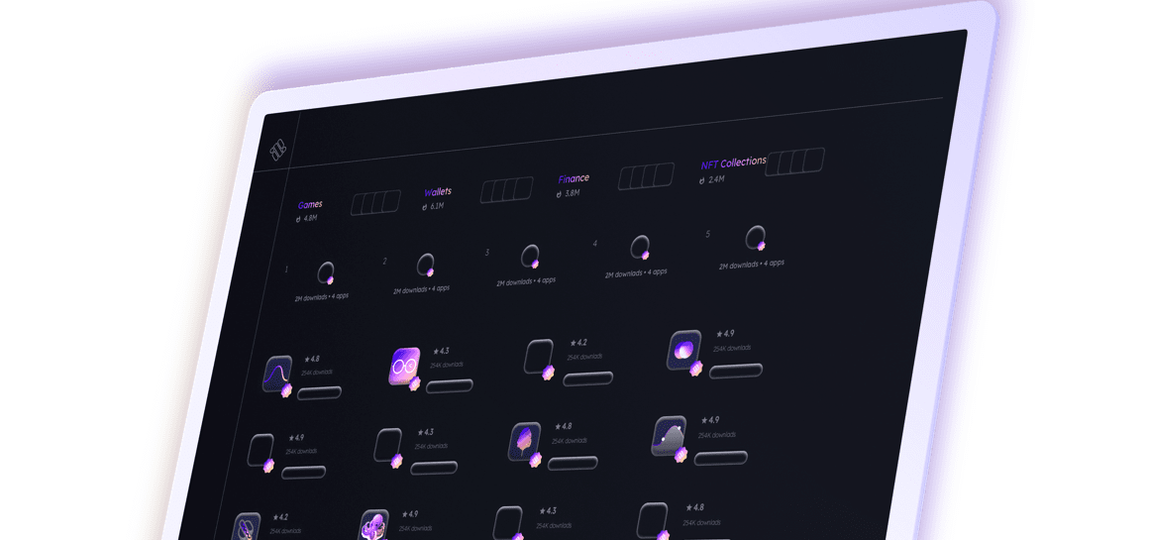Open the empty app tile rated 4.8
Viewport: 1149px width, 540px height.
tap(652, 520)
